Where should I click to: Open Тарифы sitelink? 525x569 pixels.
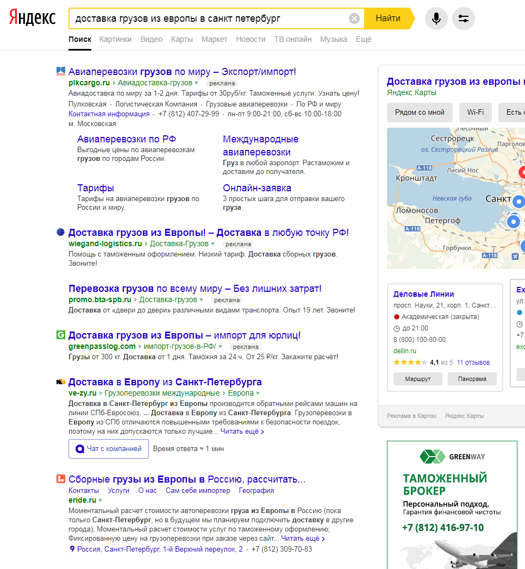pyautogui.click(x=96, y=188)
